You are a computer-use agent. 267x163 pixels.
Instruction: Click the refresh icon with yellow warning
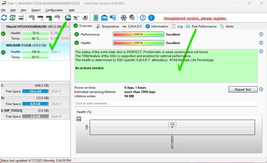[13, 18]
